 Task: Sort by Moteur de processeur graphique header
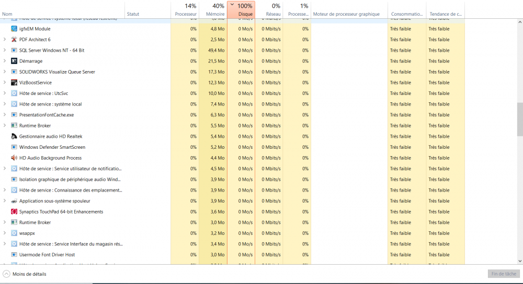coord(349,9)
